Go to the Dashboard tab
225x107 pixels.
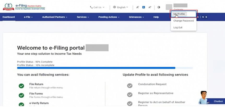click(9, 17)
